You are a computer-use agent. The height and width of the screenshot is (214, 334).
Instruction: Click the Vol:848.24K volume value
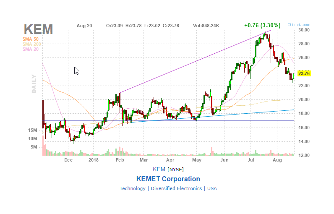pos(206,26)
